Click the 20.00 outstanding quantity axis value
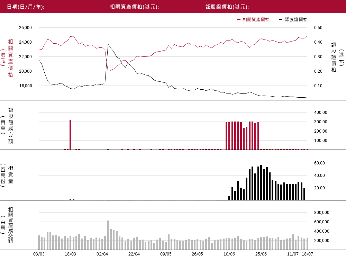Screen dimensions: 346x260 point(319,188)
